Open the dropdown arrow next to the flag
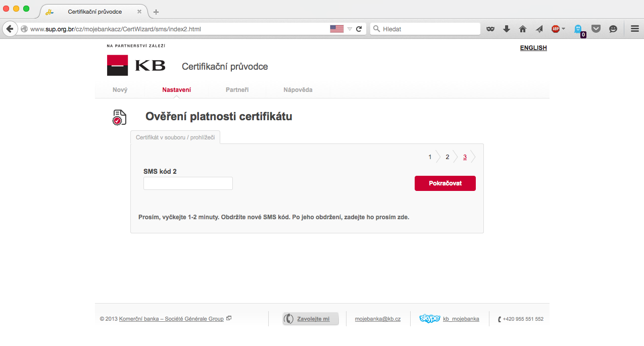 point(350,29)
